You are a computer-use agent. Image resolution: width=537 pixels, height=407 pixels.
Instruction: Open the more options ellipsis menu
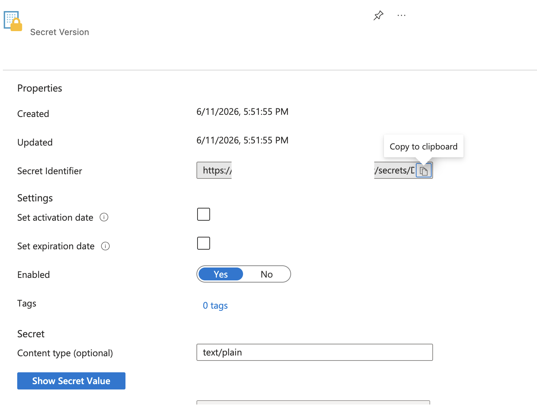pos(401,15)
